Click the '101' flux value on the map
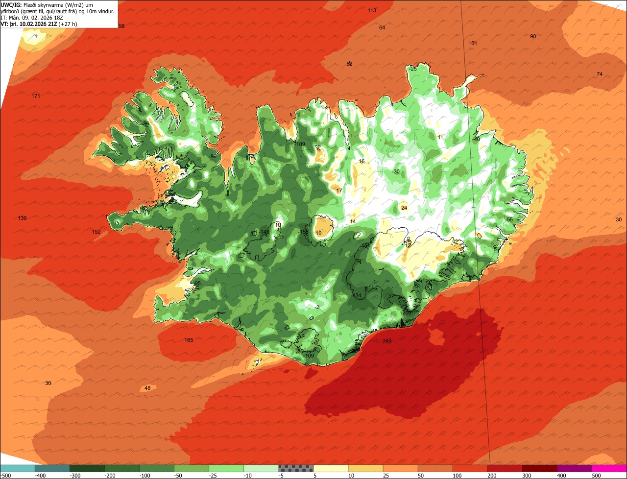Viewport: 627px width, 479px height. coord(473,43)
